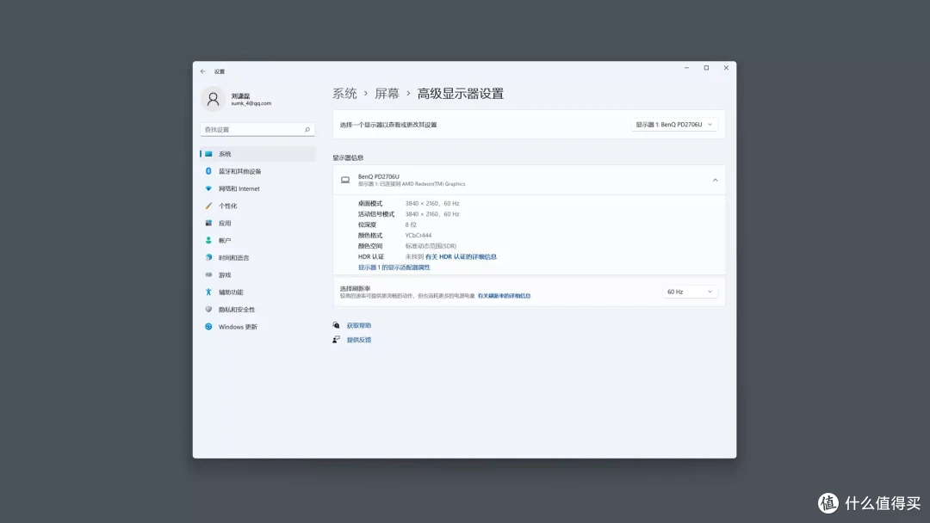
Task: Click the back arrow in Settings
Action: coord(203,71)
